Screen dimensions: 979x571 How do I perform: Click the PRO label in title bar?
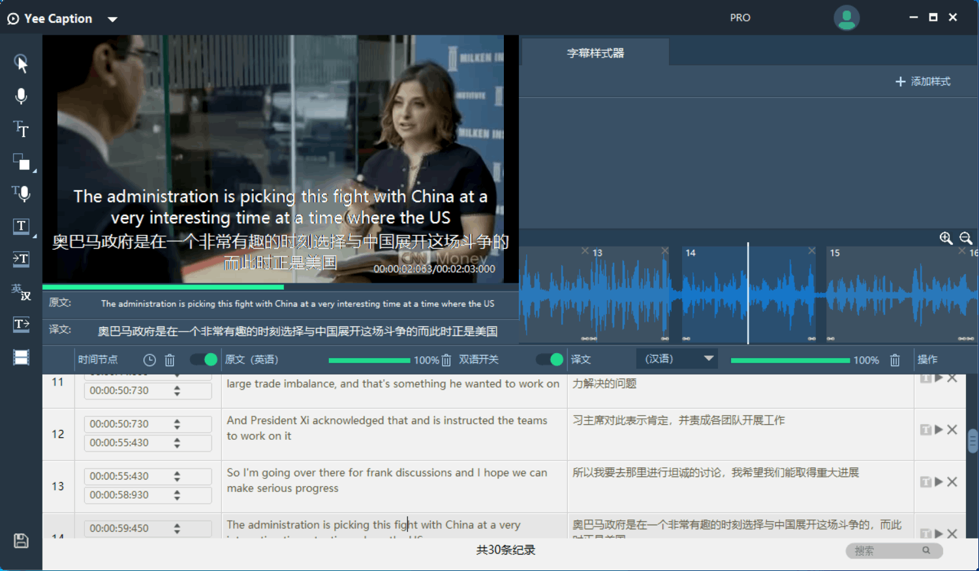point(740,18)
